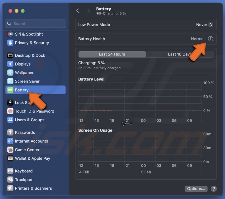Select the Desktop & Dock icon
225x199 pixels.
(10, 56)
